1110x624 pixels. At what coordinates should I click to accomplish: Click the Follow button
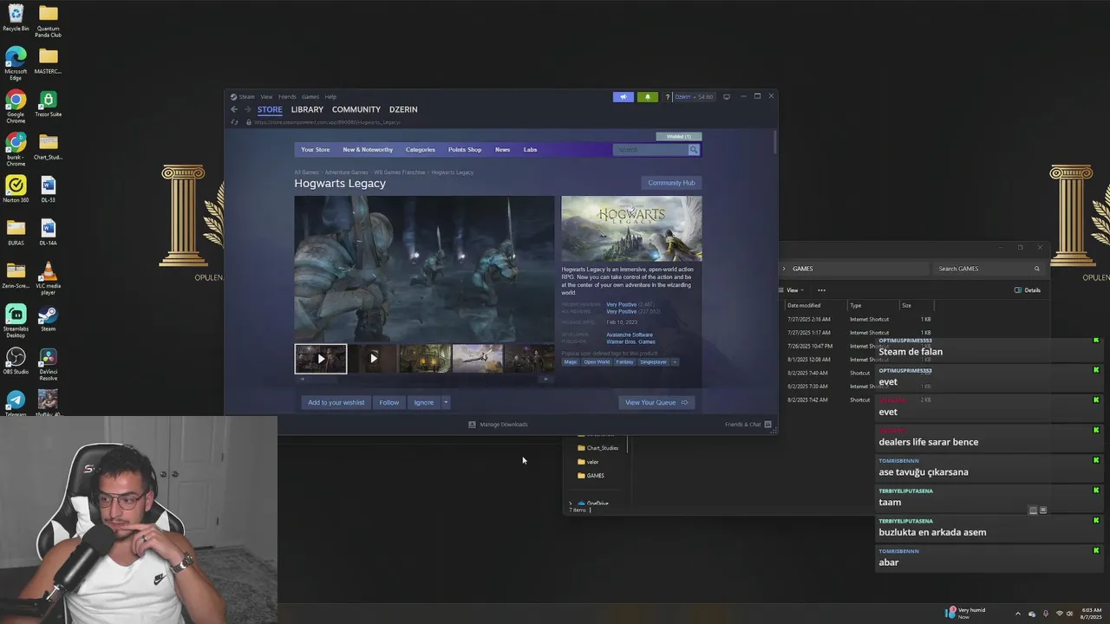(x=389, y=402)
